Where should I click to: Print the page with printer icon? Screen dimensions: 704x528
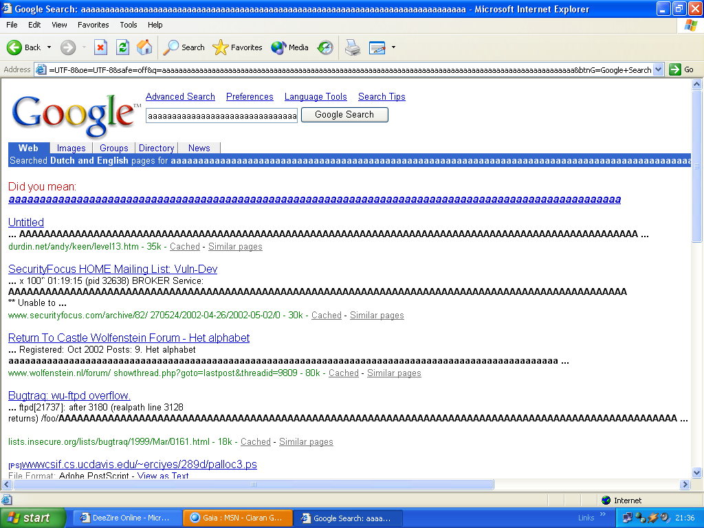[x=353, y=47]
